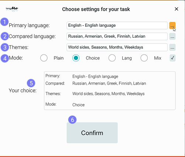Click summary 'Choice' mode value
The image size is (185, 157).
tap(79, 105)
